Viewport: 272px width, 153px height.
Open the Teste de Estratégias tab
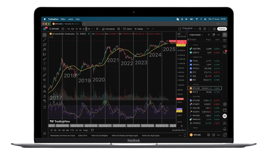click(99, 135)
